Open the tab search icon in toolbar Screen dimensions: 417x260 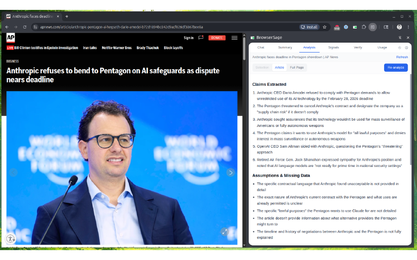tap(386, 27)
